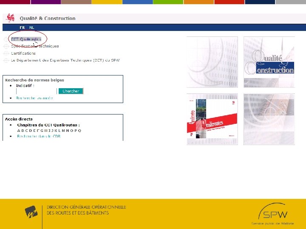Click the Qualité Construction cover thumbnail
The height and width of the screenshot is (229, 306).
[x=269, y=62]
